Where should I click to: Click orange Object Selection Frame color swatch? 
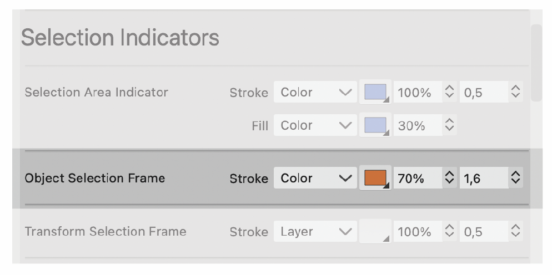[376, 179]
